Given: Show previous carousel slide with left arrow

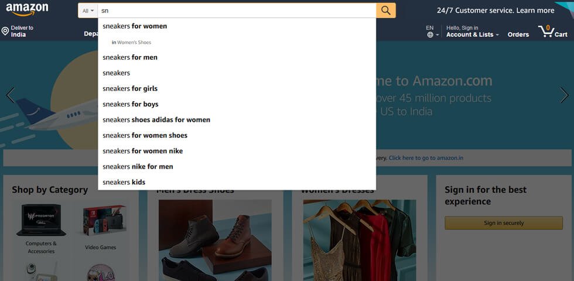Looking at the screenshot, I should point(11,95).
